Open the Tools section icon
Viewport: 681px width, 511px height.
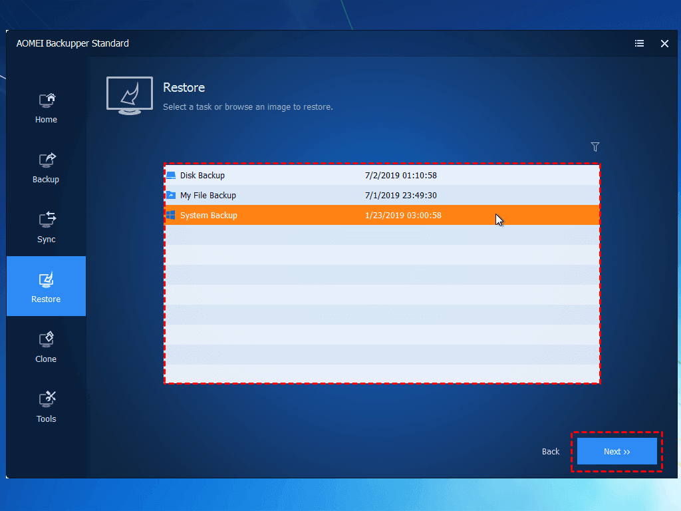[47, 399]
